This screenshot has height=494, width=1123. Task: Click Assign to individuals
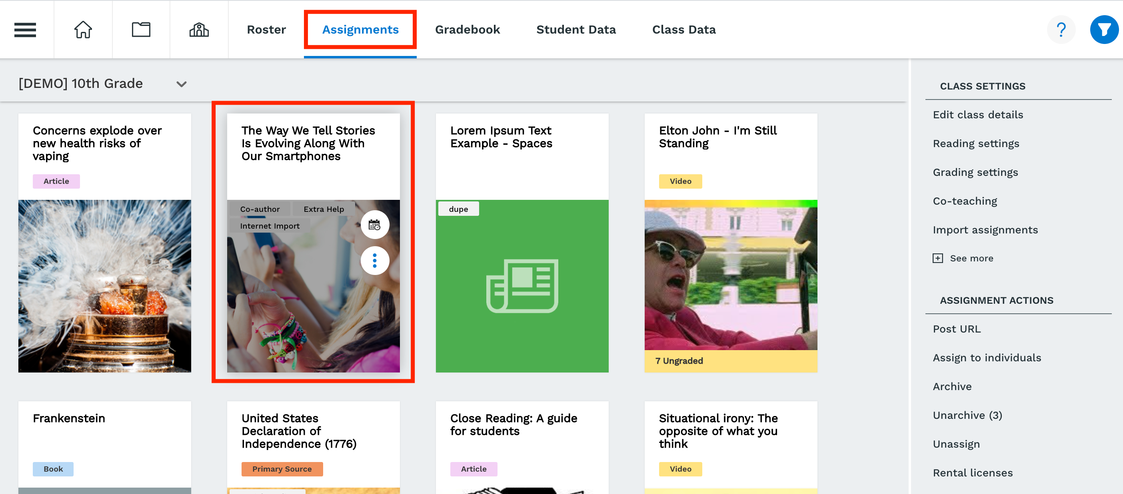tap(987, 358)
